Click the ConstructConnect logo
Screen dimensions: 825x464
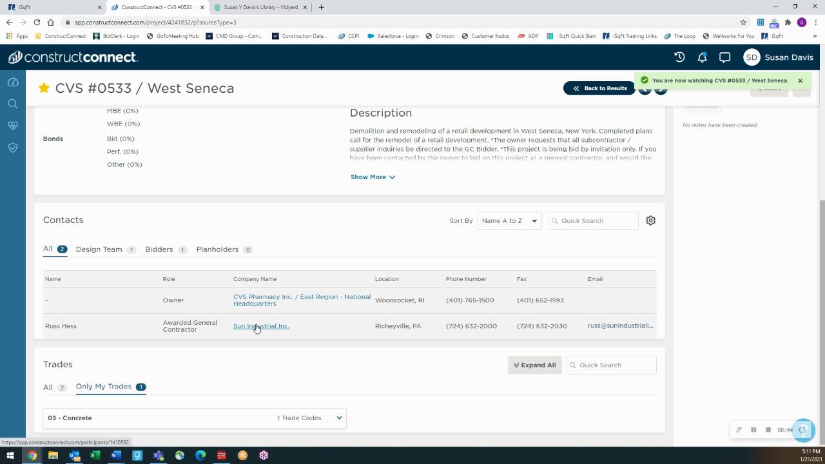pyautogui.click(x=72, y=57)
